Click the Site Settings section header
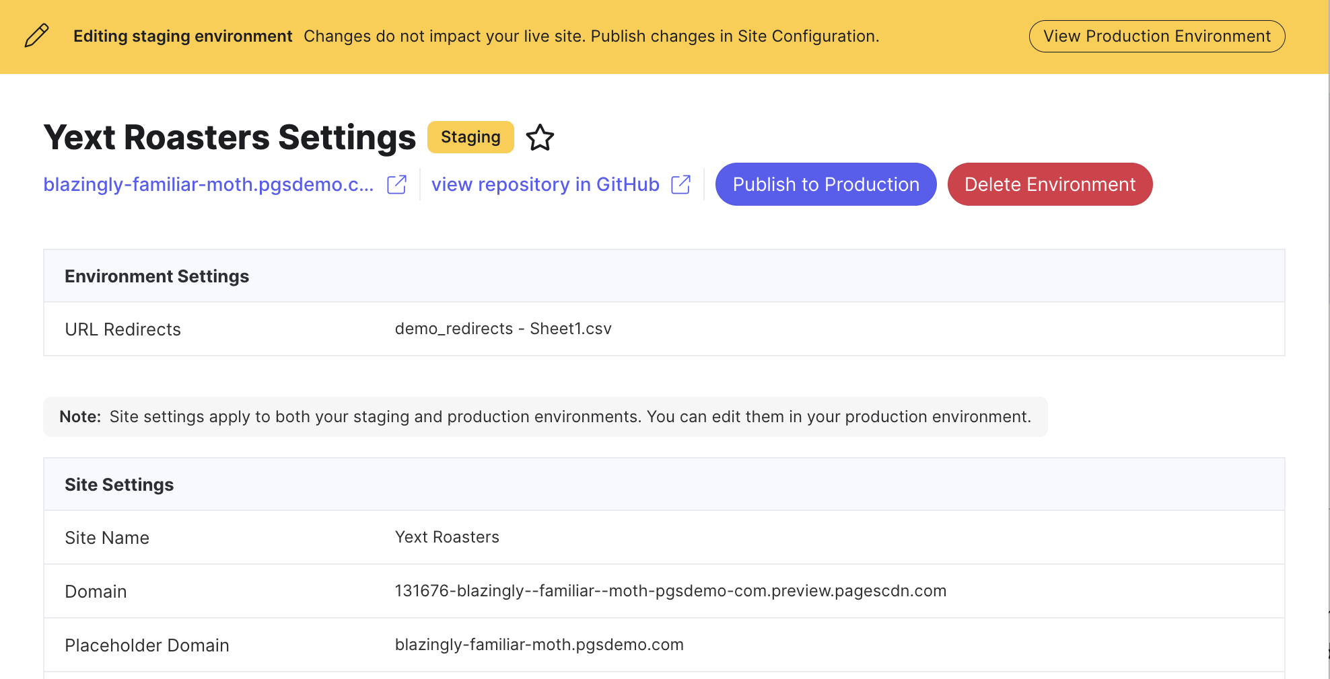This screenshot has height=679, width=1330. click(119, 485)
